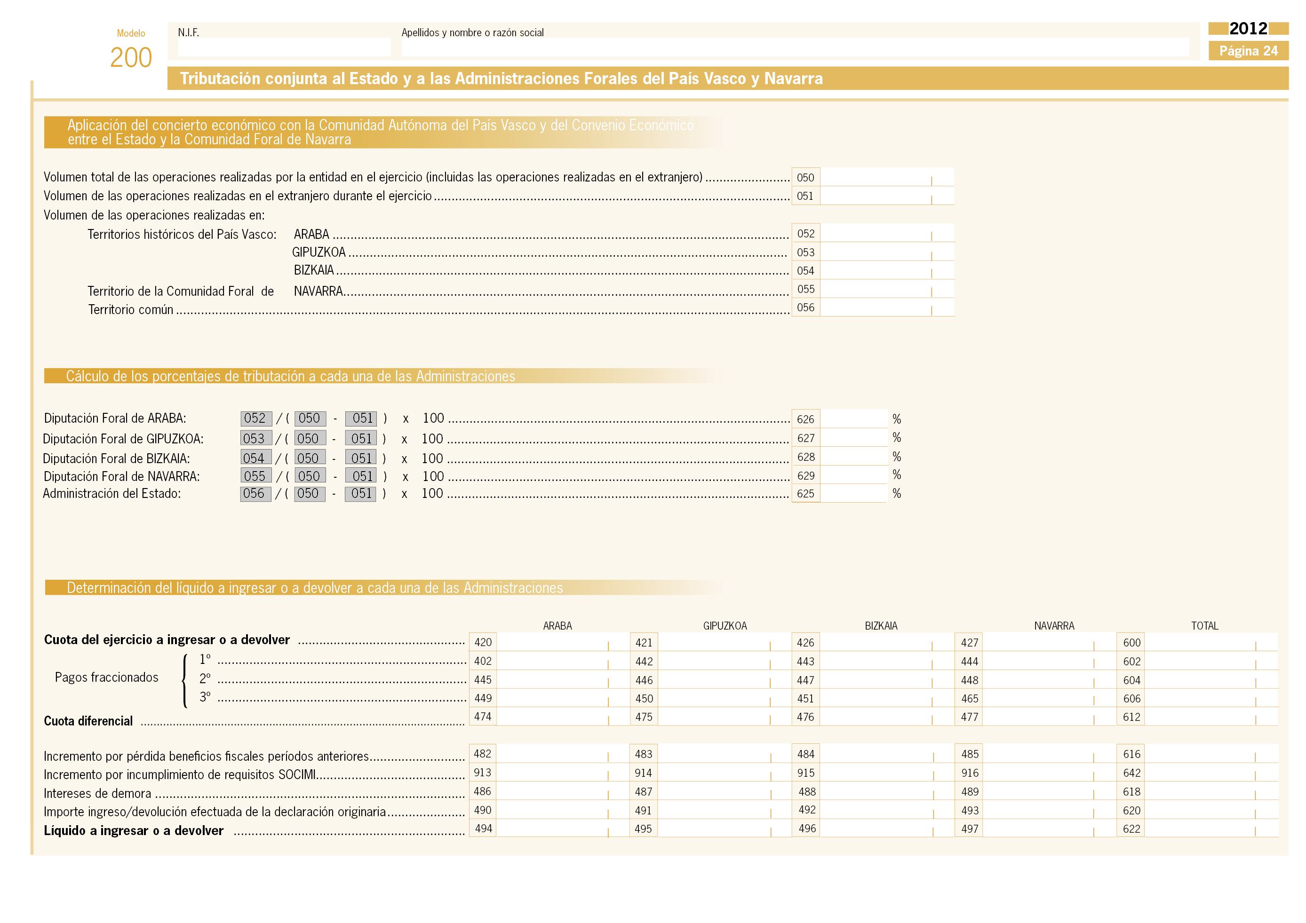
Task: Select field 443 first pago fraccionado BIZKAIA
Action: tap(886, 661)
